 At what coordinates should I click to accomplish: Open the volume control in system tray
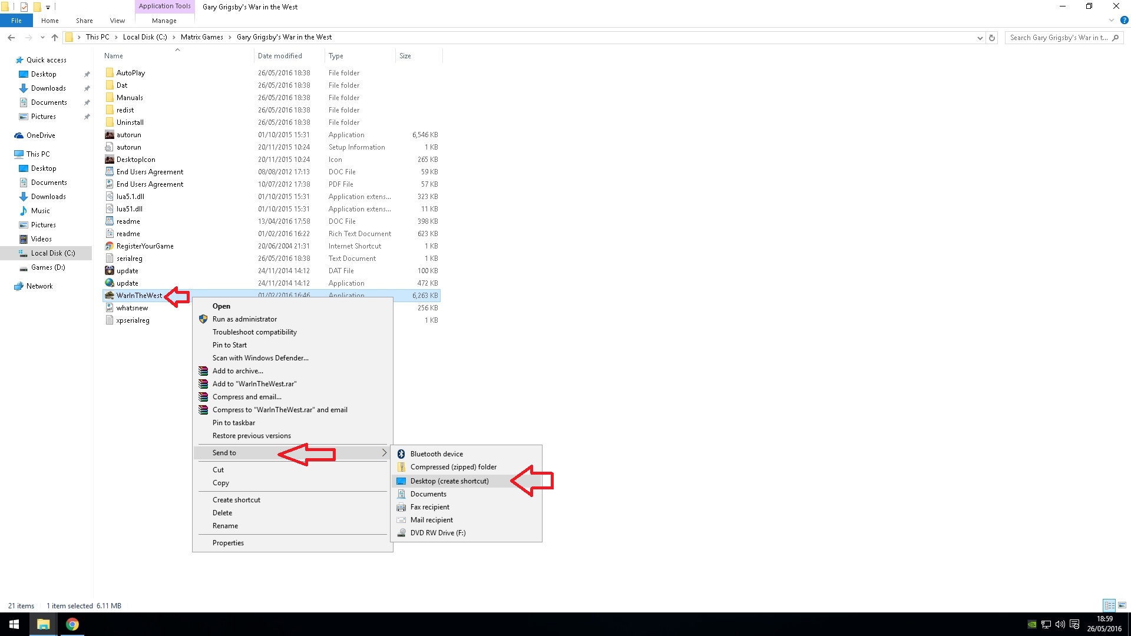(x=1060, y=624)
